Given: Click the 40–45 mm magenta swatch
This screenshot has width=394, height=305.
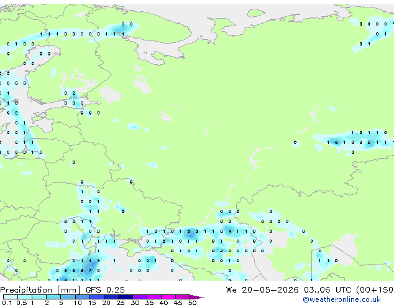Looking at the screenshot, I should coord(168,297).
